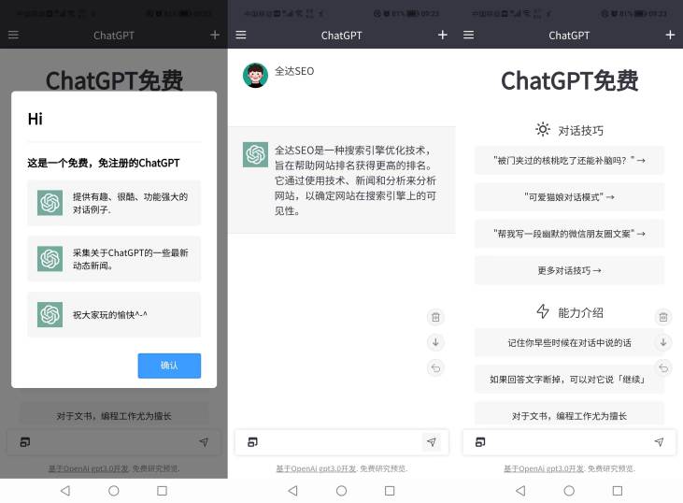Tap trash delete icon in middle screen
The image size is (683, 503).
(x=435, y=317)
